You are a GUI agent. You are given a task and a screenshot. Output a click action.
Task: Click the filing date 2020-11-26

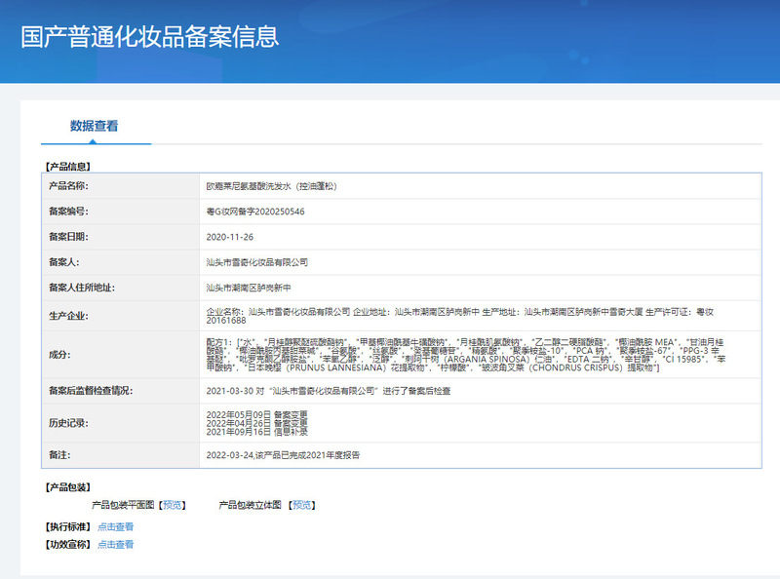[x=230, y=237]
